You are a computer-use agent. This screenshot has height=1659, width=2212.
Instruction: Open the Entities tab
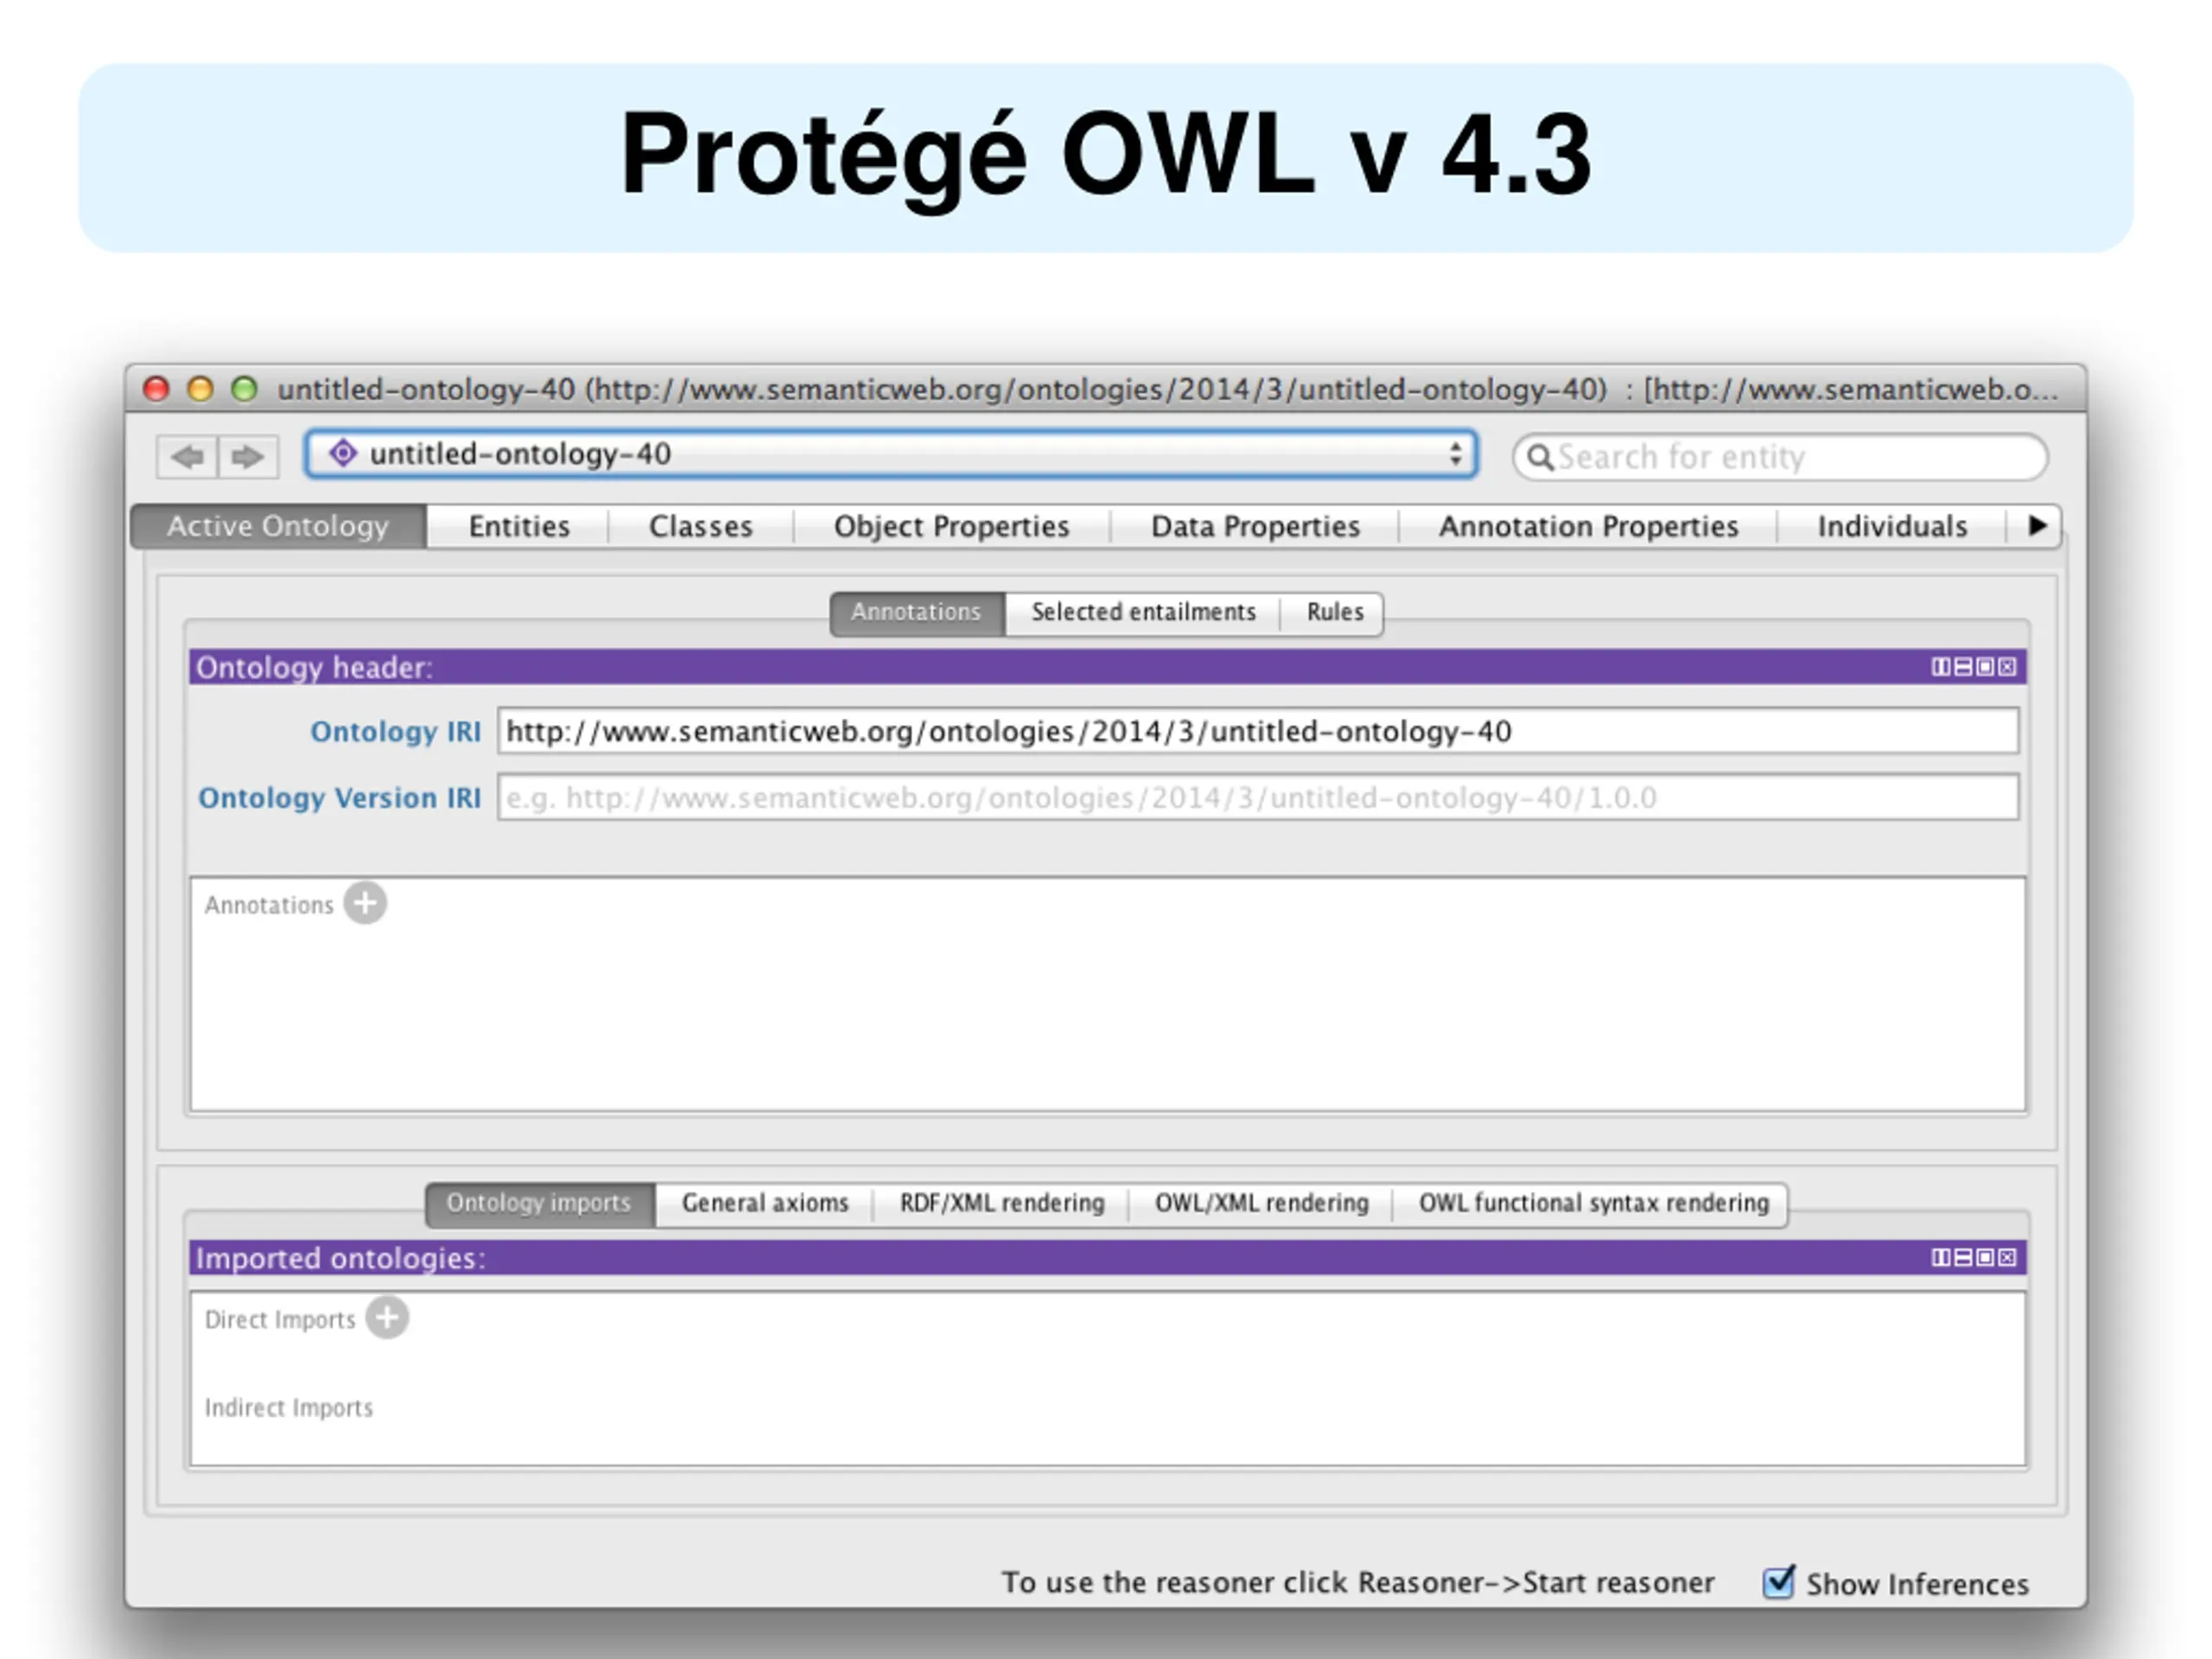click(x=519, y=526)
